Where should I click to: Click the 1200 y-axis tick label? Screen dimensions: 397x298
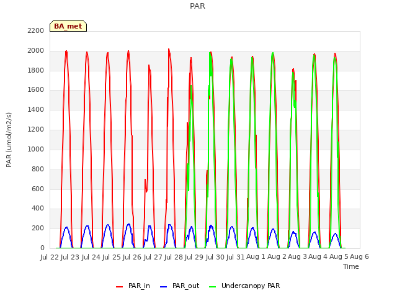[x=36, y=129]
